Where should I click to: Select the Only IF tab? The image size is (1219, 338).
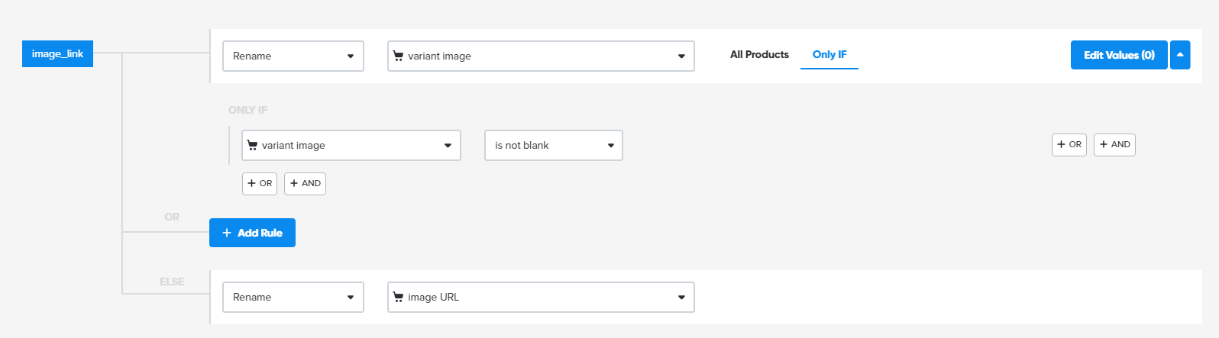(829, 54)
